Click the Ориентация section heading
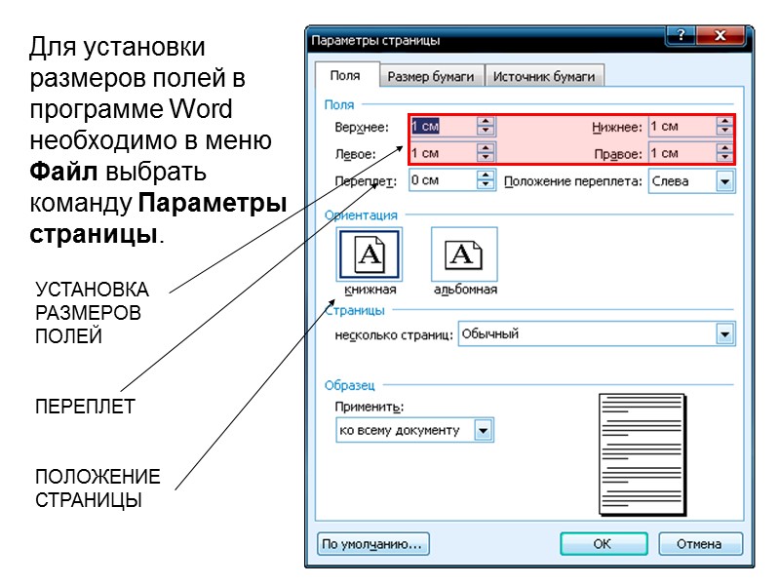The width and height of the screenshot is (780, 585). click(x=361, y=214)
